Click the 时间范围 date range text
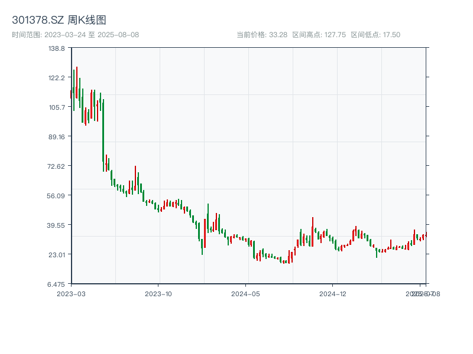 tap(75, 35)
